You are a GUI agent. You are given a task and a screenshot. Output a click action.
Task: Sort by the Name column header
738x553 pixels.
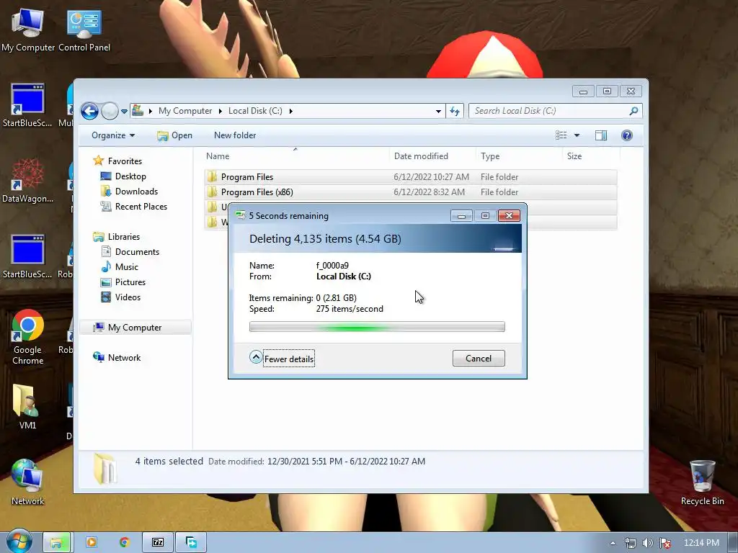coord(295,156)
